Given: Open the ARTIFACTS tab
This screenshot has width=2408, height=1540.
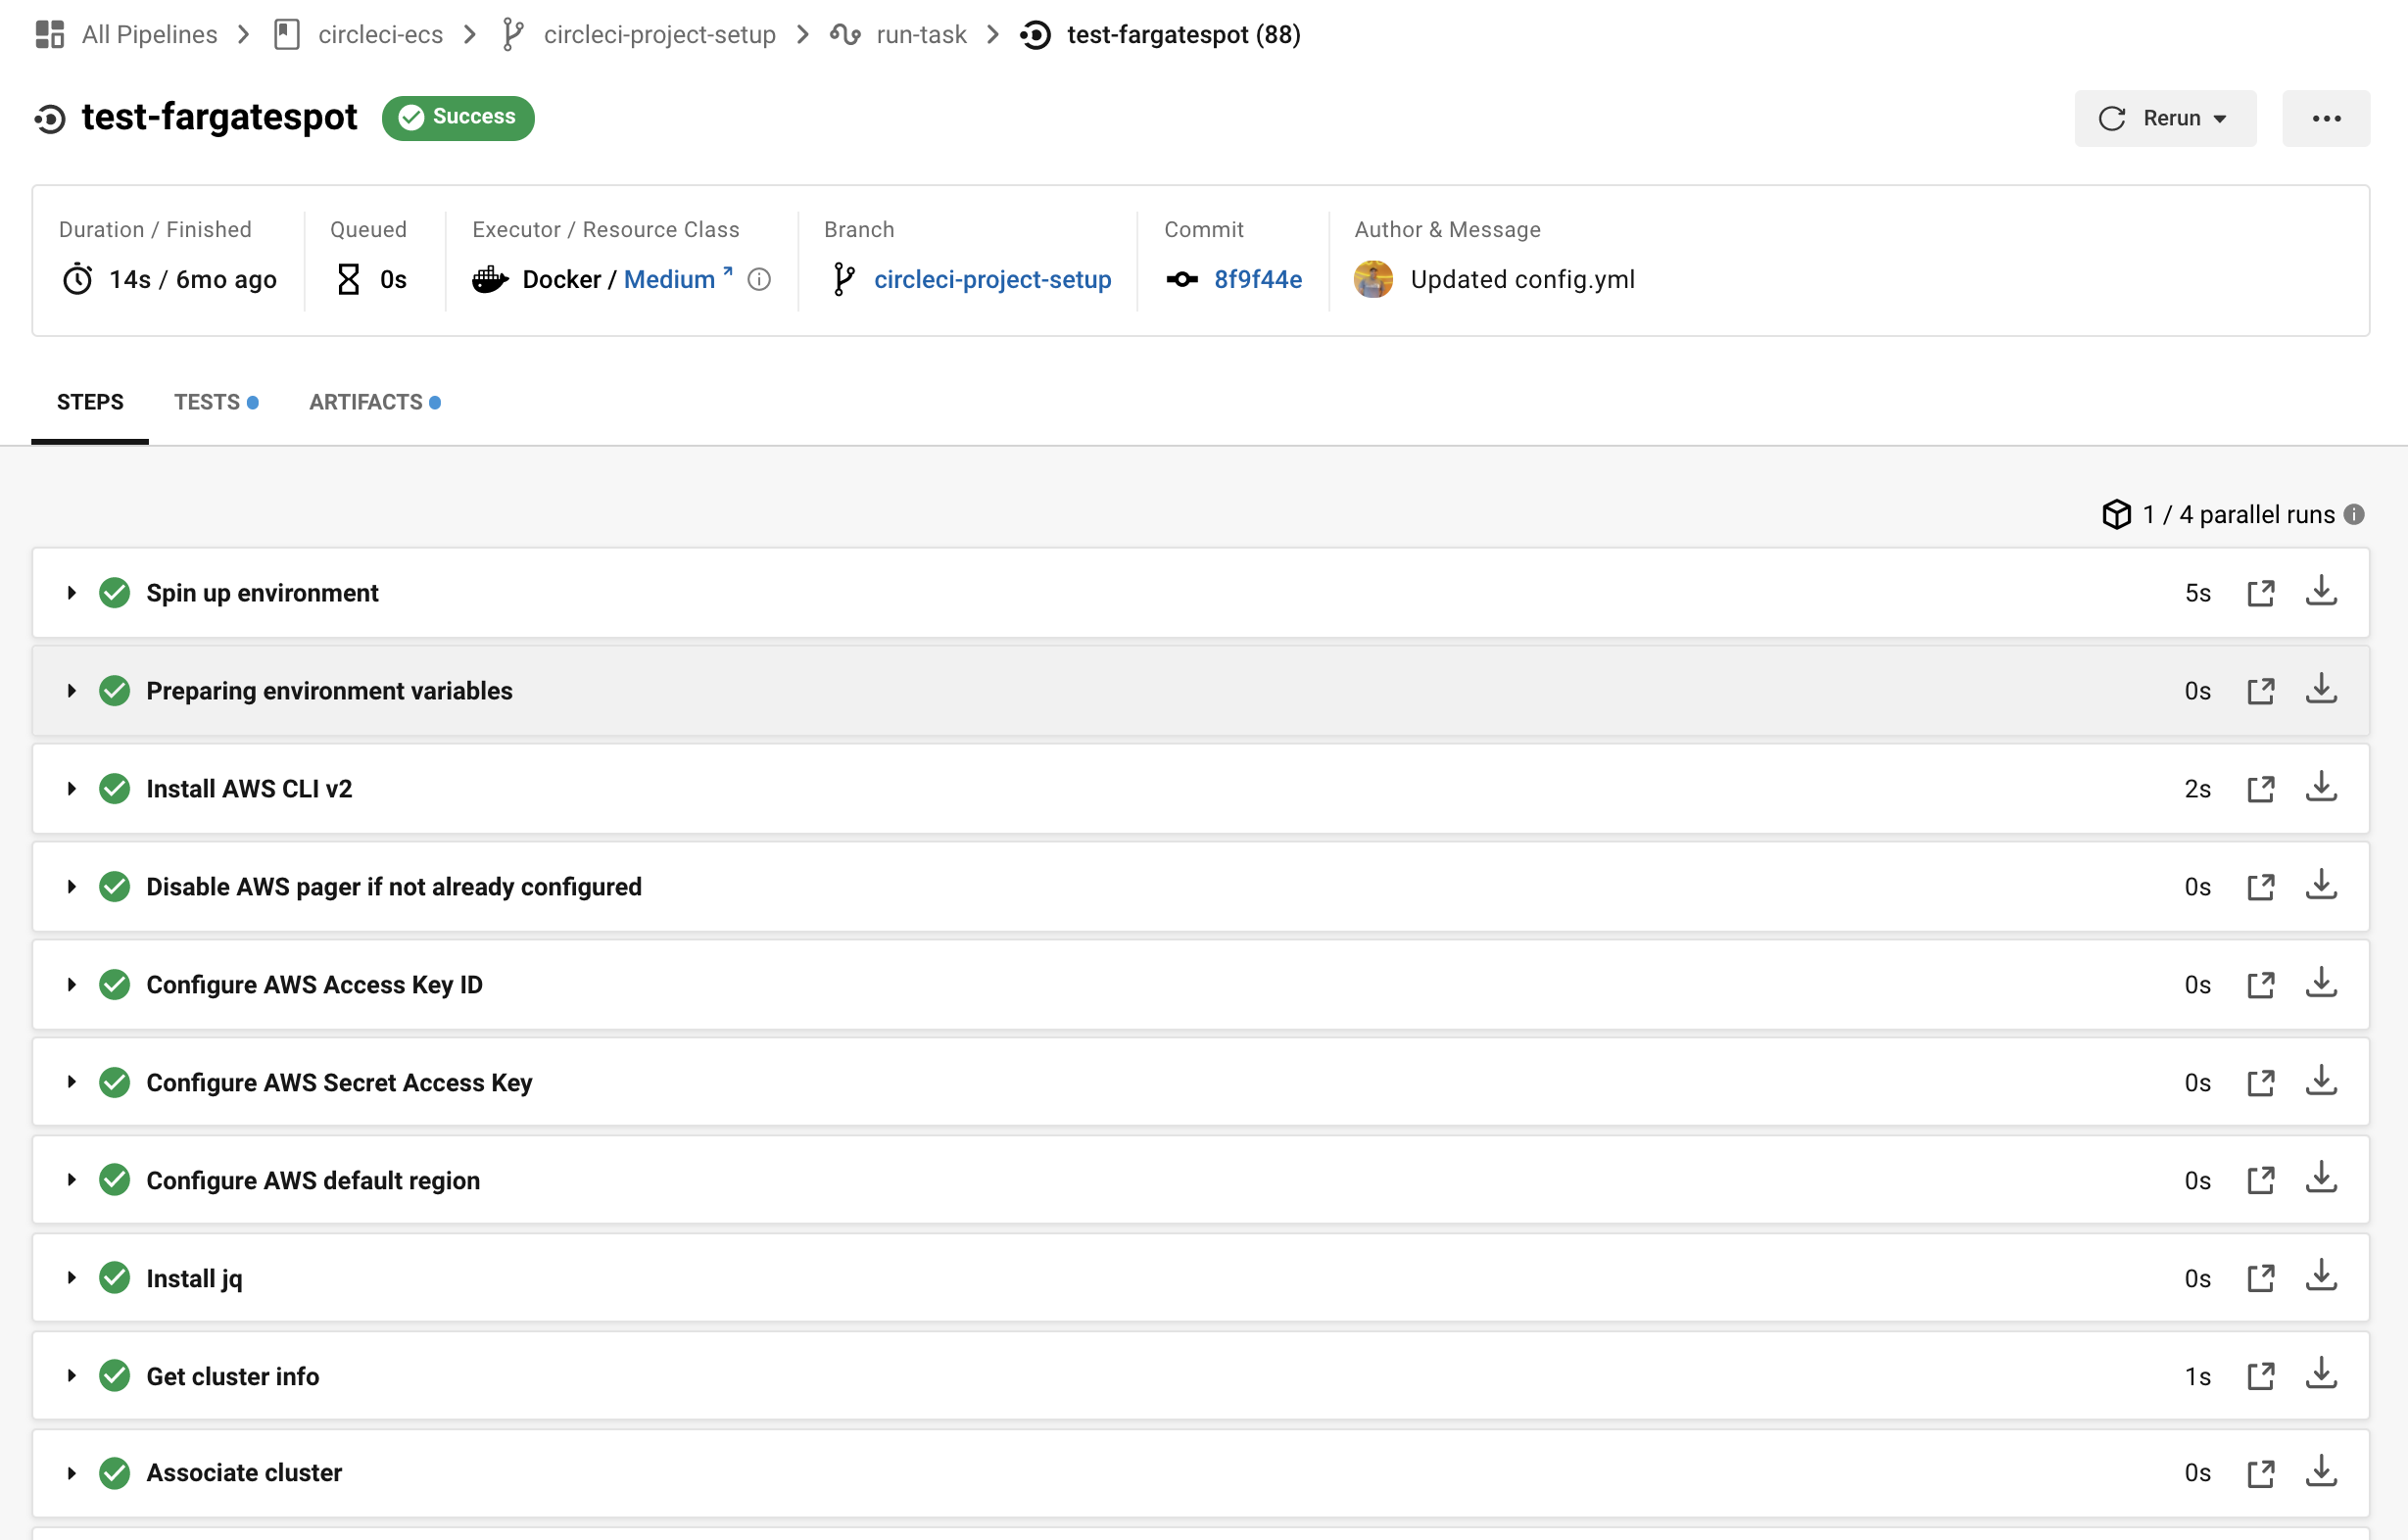Looking at the screenshot, I should click(366, 401).
